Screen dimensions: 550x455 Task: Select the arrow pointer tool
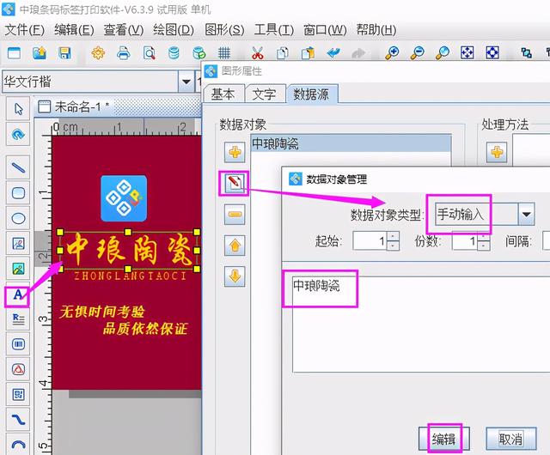[x=18, y=109]
